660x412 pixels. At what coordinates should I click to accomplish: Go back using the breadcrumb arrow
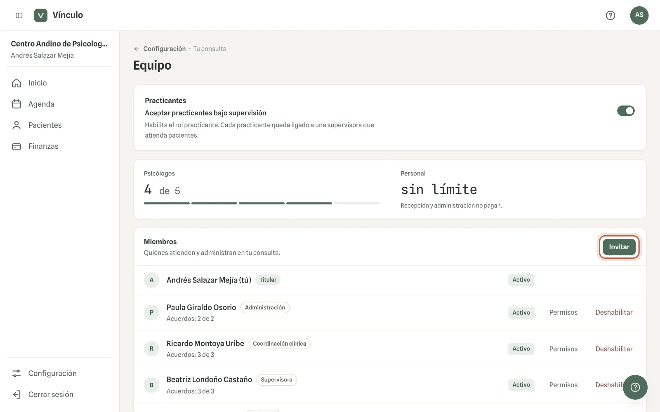[137, 49]
